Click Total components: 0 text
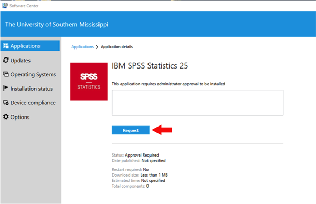Screen dimensions: 316x204 coord(130,186)
